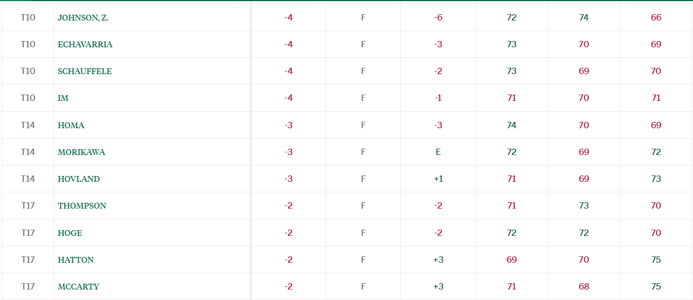Select Thompson's second round score of 73

tap(584, 205)
